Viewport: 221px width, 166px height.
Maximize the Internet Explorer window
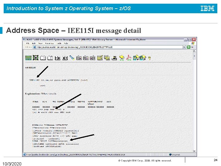[190, 40]
